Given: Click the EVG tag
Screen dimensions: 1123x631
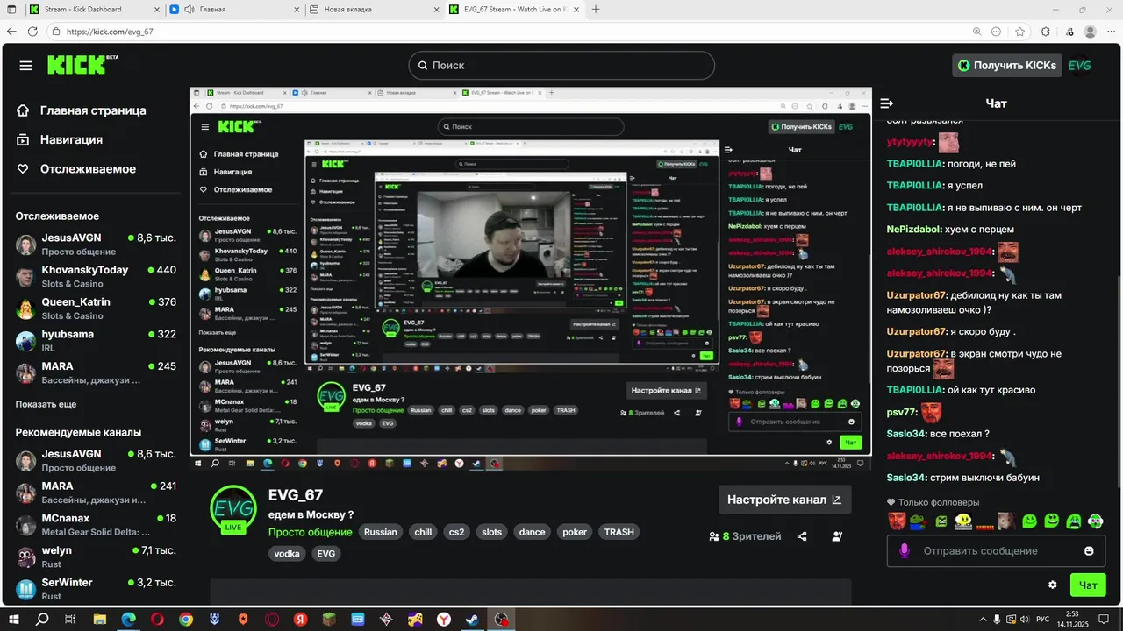Looking at the screenshot, I should point(325,554).
